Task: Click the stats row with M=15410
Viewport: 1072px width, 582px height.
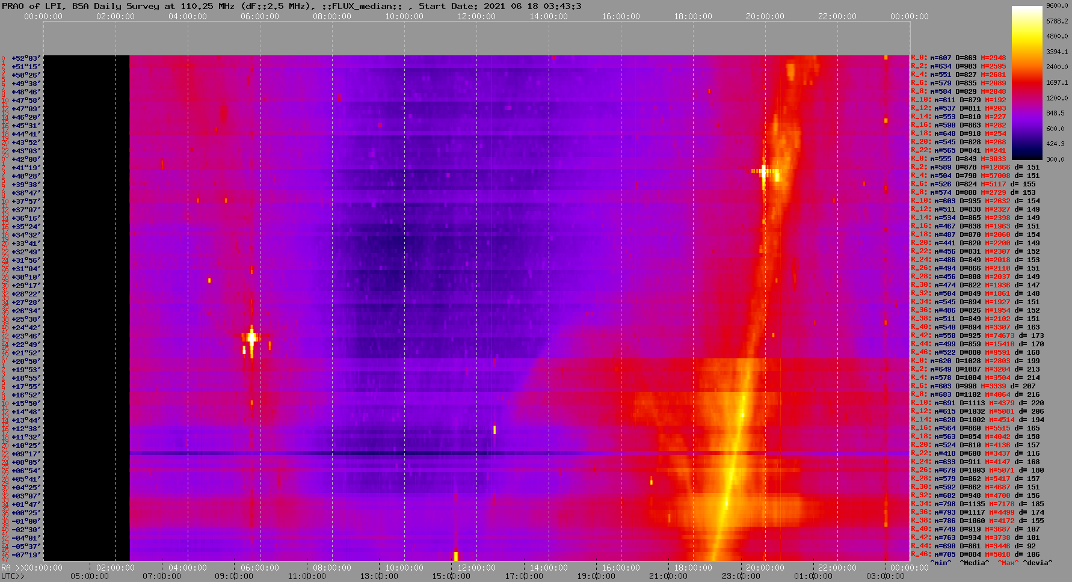Action: pos(978,345)
